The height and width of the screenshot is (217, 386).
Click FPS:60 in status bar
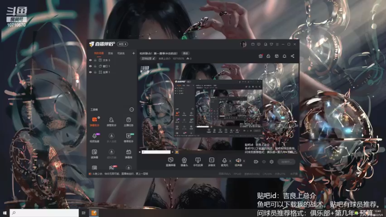[237, 174]
